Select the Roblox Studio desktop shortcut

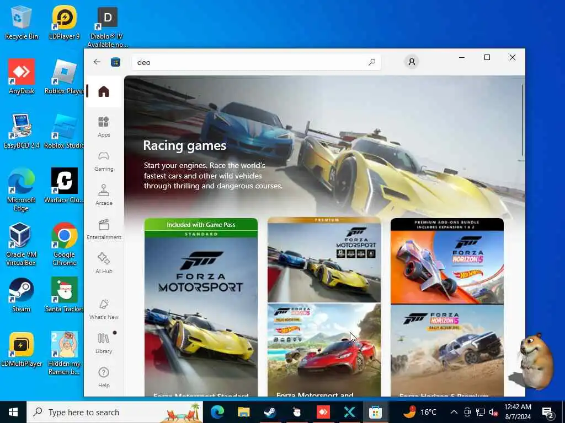(64, 131)
